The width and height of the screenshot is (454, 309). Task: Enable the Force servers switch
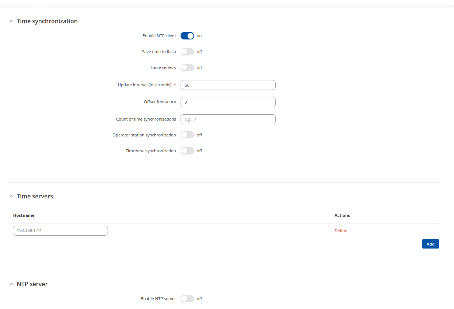coord(187,67)
